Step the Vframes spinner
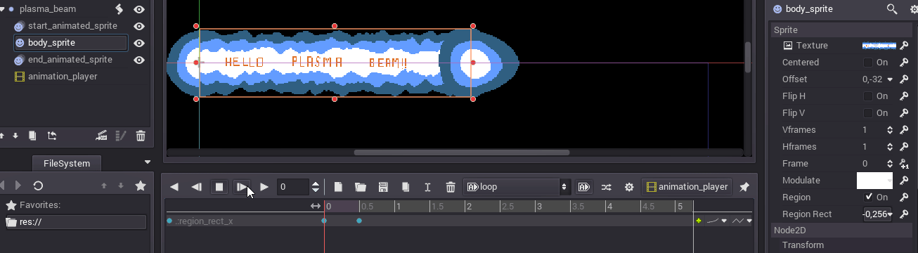The image size is (918, 253). coord(890,130)
